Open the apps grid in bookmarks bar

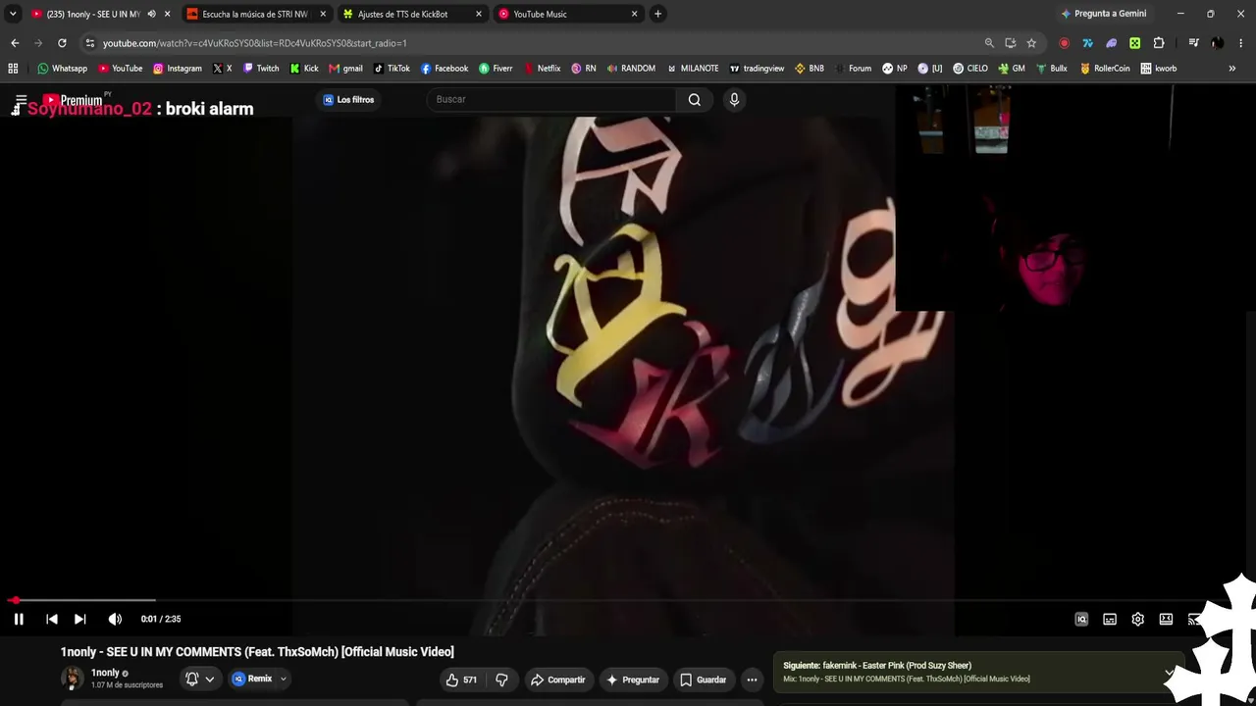(13, 69)
